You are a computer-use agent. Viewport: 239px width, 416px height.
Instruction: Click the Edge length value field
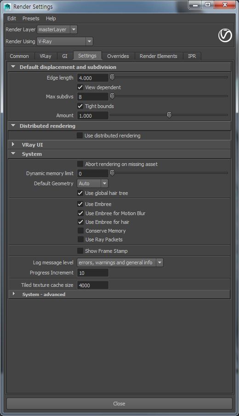pyautogui.click(x=92, y=78)
